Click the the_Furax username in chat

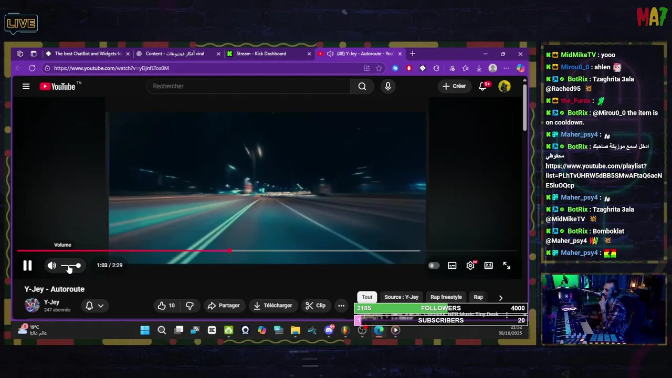click(x=575, y=101)
